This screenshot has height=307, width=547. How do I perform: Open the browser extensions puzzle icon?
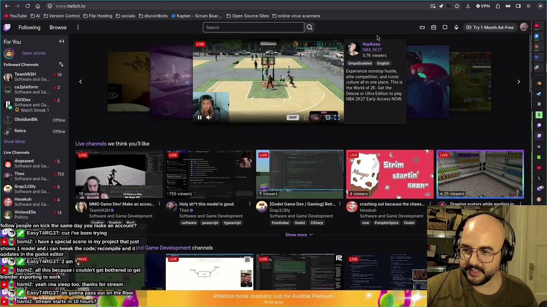click(x=498, y=6)
